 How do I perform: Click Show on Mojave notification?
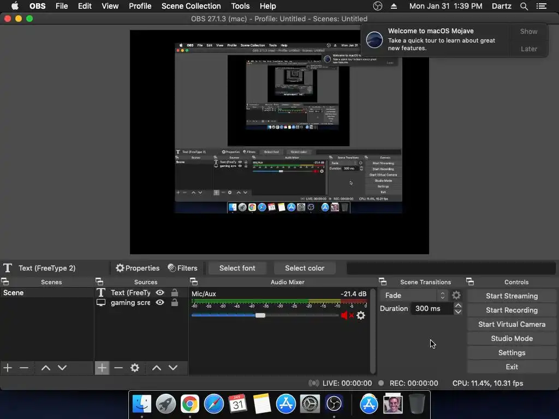[528, 31]
